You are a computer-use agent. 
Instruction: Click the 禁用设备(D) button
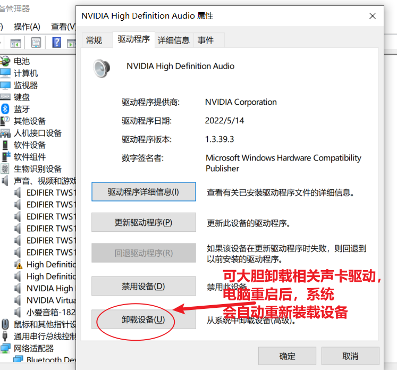143,286
